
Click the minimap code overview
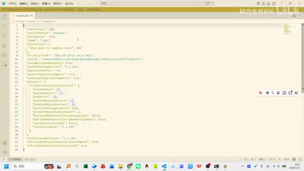[x=290, y=29]
